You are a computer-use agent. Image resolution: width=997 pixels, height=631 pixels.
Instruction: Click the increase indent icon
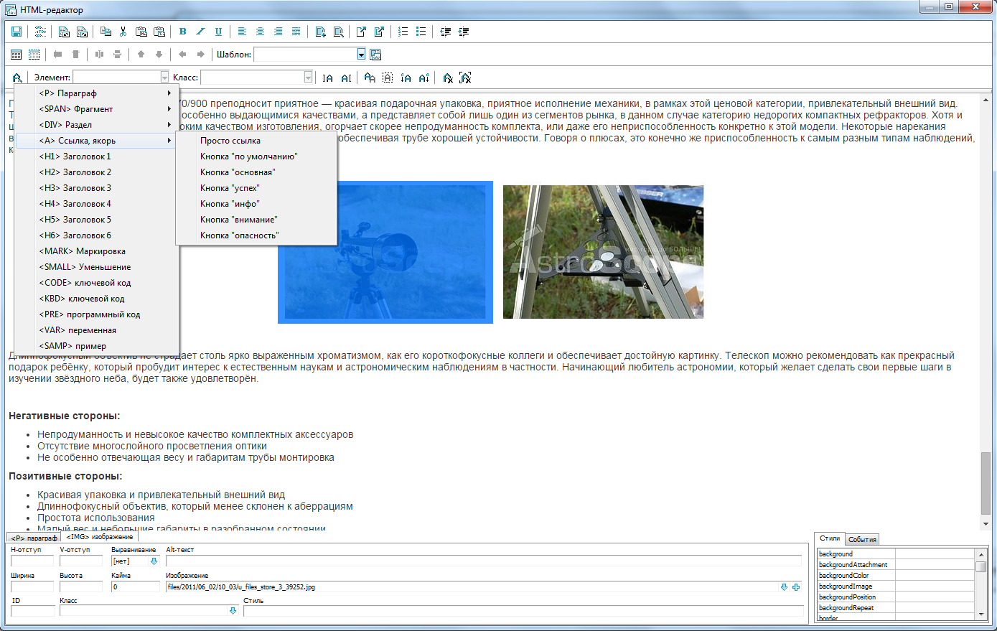point(464,32)
